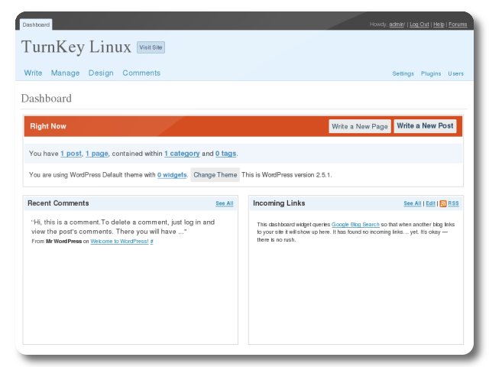Open the Plugins page

coord(431,74)
